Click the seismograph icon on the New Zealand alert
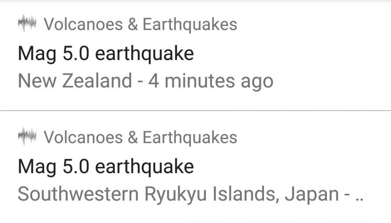The width and height of the screenshot is (391, 223). pos(27,24)
